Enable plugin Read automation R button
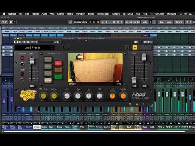 pos(24,42)
